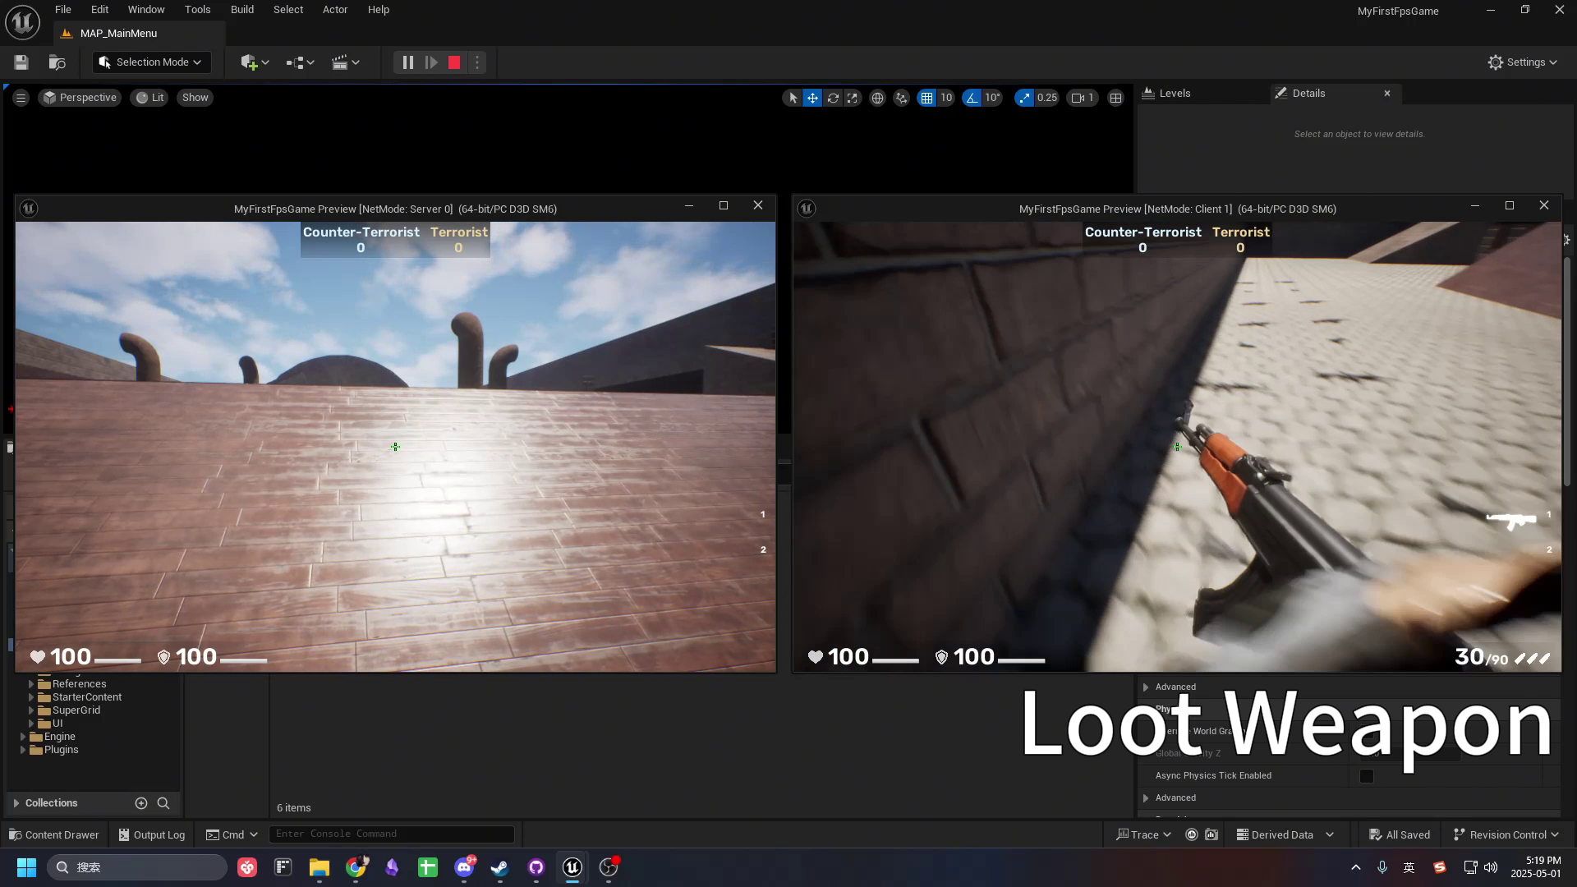Screen dimensions: 1577x887
Task: Click the console command input field
Action: [x=391, y=834]
